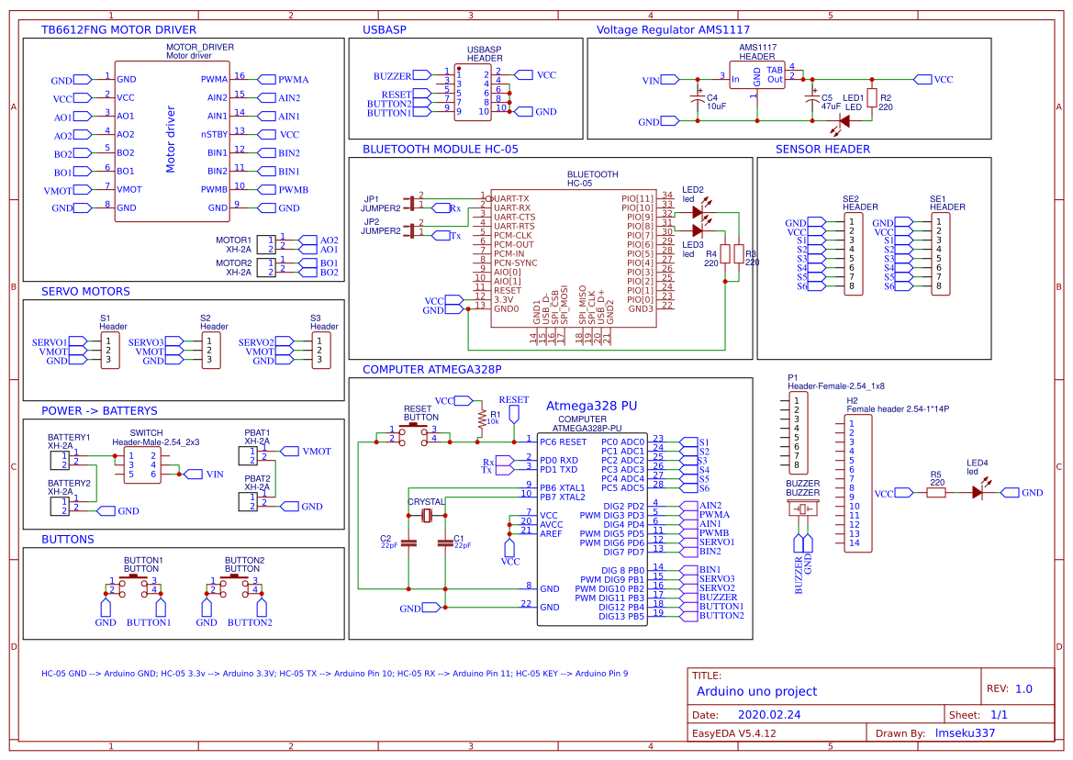Select the MOTOR_DRIVER component symbol
The width and height of the screenshot is (1073, 760).
(172, 142)
